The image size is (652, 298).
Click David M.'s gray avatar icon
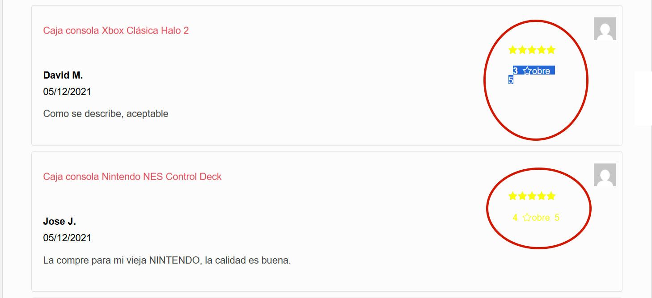[x=605, y=29]
